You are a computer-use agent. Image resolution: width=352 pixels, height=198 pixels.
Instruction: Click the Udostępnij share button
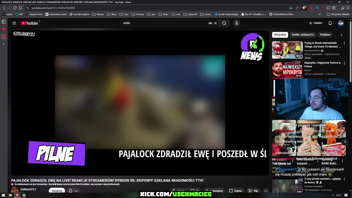coord(214,191)
